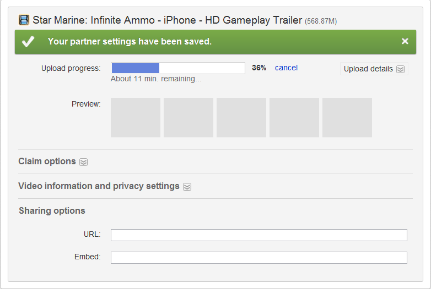431x289 pixels.
Task: Select the first preview thumbnail placeholder
Action: (136, 118)
